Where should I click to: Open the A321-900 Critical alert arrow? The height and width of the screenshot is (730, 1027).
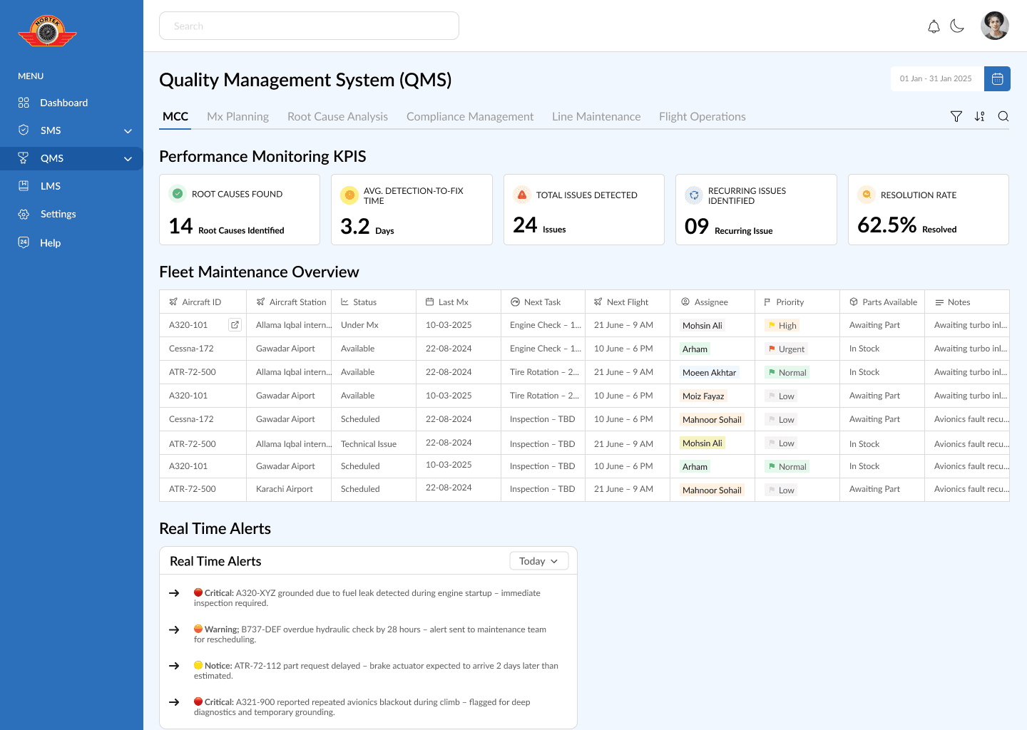pyautogui.click(x=174, y=702)
